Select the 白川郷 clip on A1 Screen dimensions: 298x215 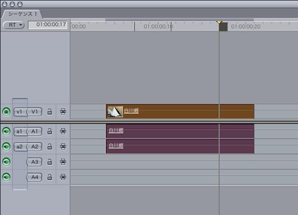click(x=180, y=131)
